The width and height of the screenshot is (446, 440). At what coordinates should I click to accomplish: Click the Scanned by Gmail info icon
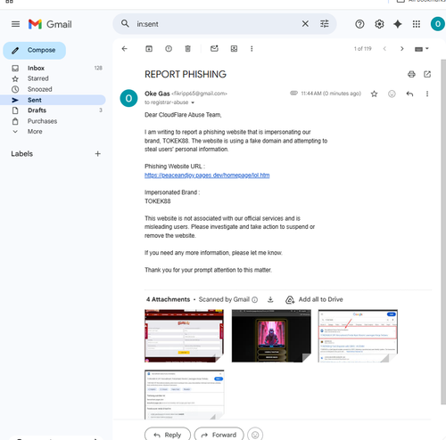point(255,300)
